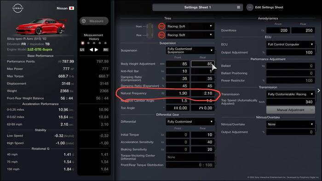Click the Japan flag icon
Viewport: 322px width, 181px height.
(x=71, y=8)
